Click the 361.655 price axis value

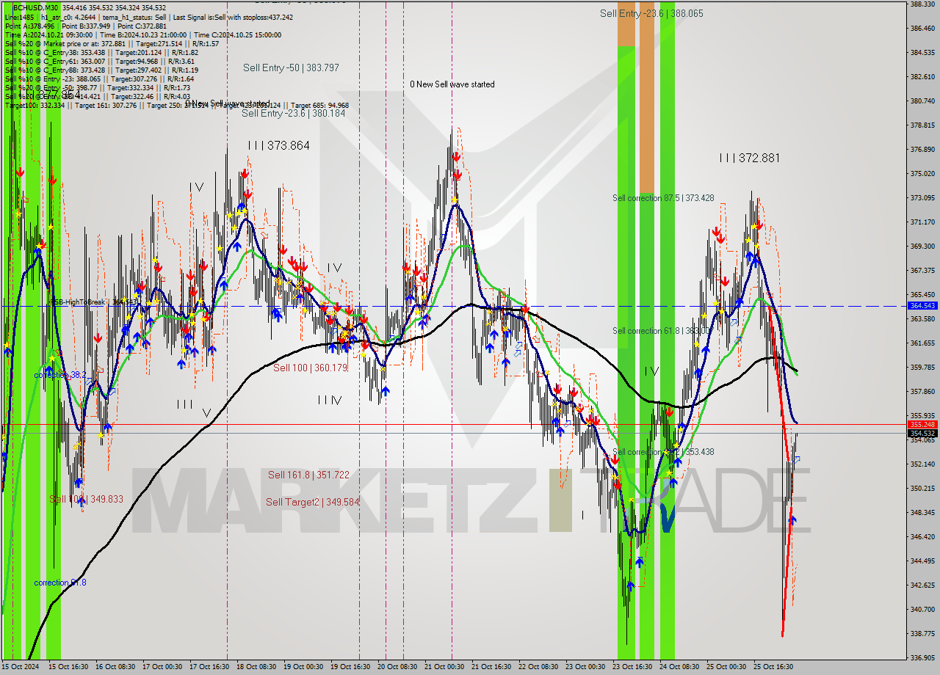click(922, 343)
